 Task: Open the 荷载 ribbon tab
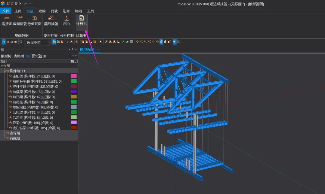point(54,11)
